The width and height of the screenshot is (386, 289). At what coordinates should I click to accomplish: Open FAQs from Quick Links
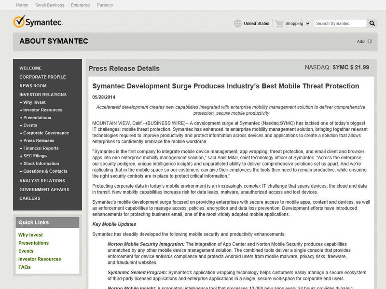pyautogui.click(x=25, y=267)
